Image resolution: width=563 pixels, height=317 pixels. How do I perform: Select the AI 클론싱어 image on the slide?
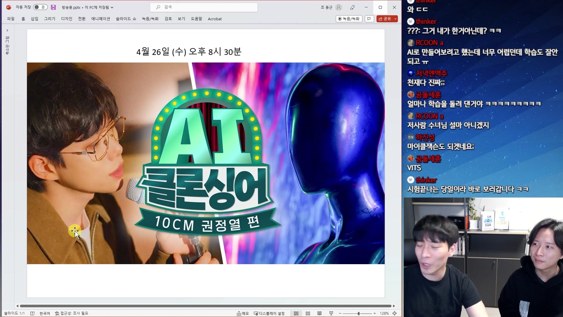(x=206, y=163)
